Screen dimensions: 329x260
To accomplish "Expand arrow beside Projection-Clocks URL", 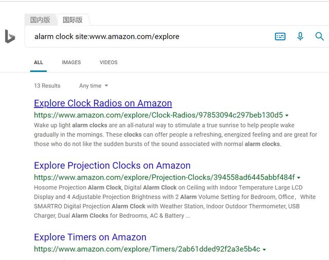I will pos(299,178).
